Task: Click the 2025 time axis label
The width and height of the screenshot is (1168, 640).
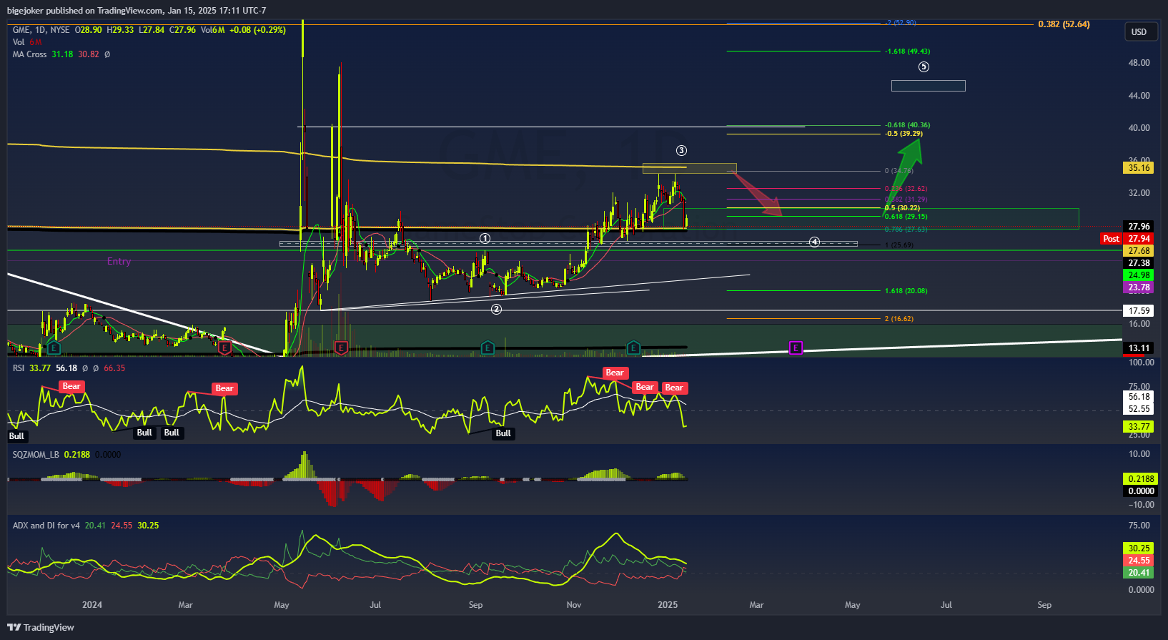Action: click(668, 605)
